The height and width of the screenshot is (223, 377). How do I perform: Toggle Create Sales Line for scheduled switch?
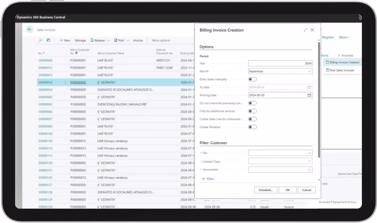[252, 119]
